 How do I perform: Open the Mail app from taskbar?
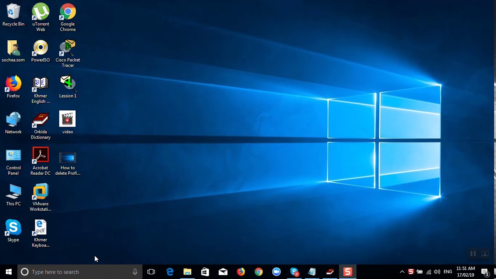tap(223, 272)
